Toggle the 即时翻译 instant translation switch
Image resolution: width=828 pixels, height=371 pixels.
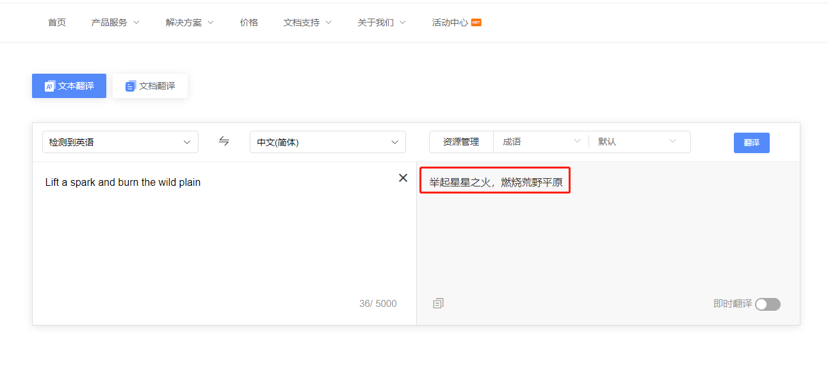(767, 304)
